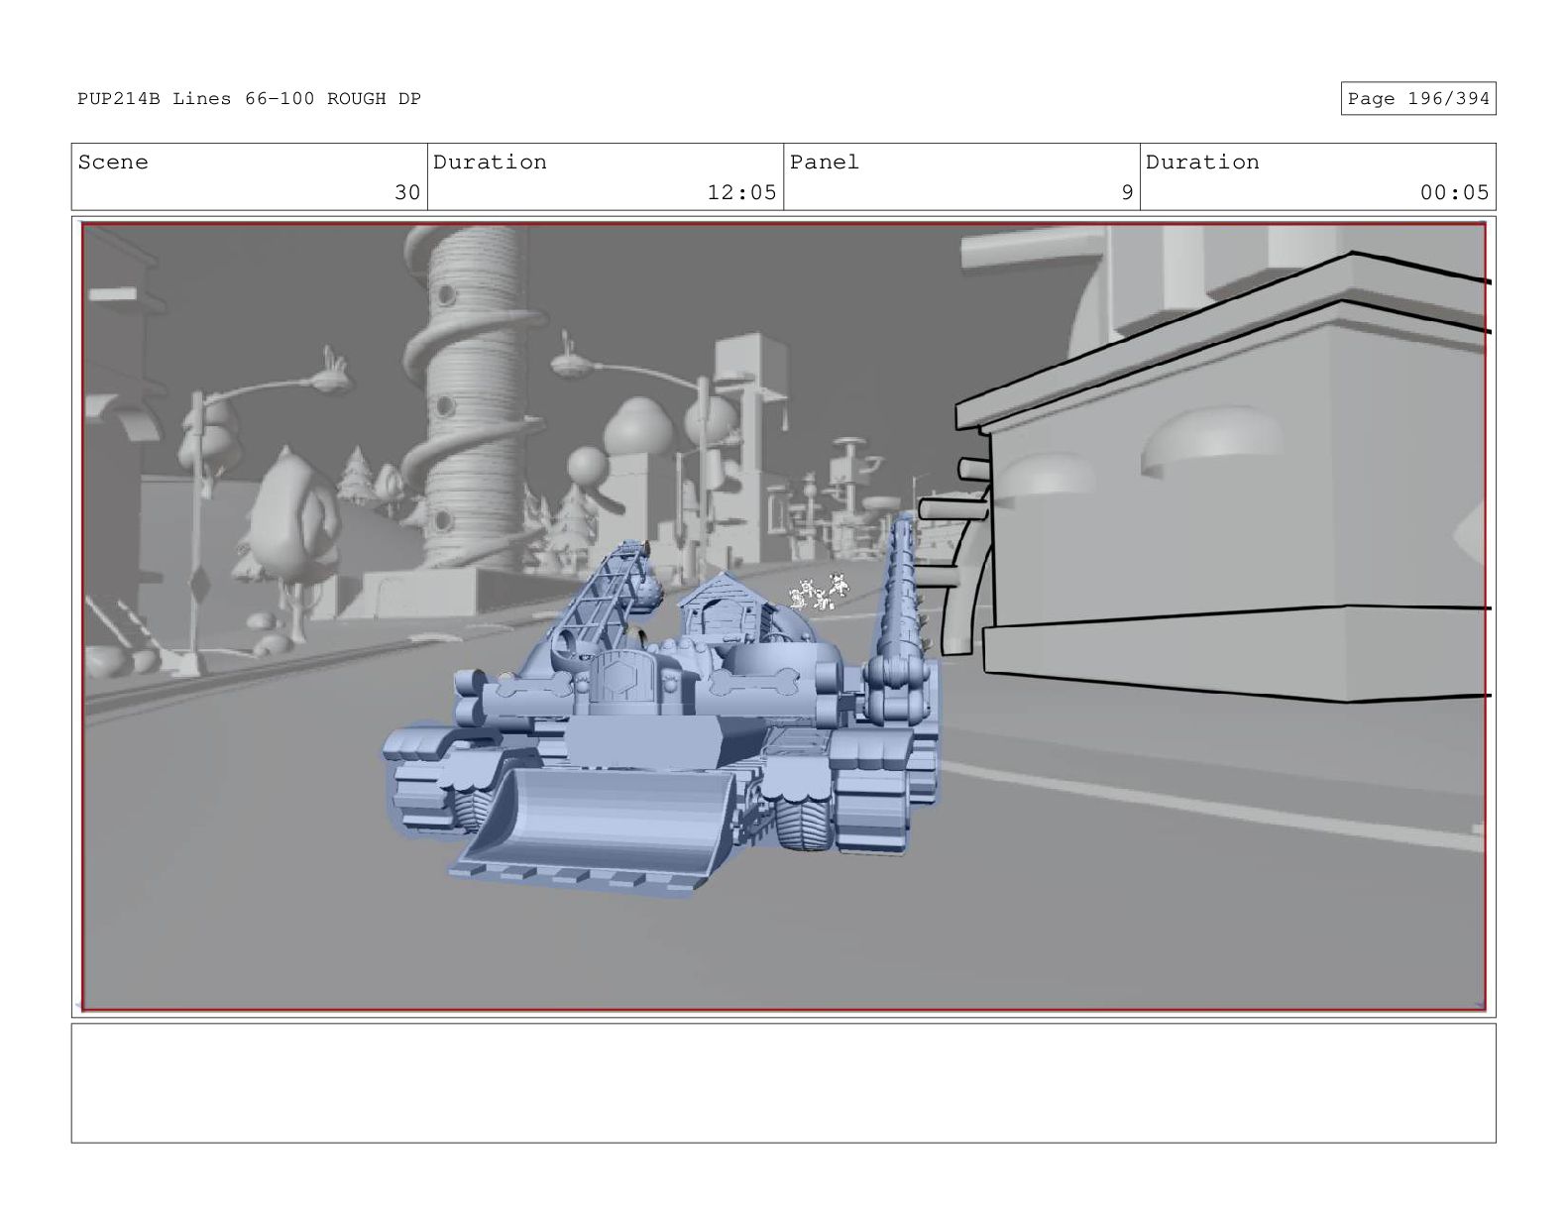
Task: Click the empty notes box below the panel
Action: point(783,1083)
